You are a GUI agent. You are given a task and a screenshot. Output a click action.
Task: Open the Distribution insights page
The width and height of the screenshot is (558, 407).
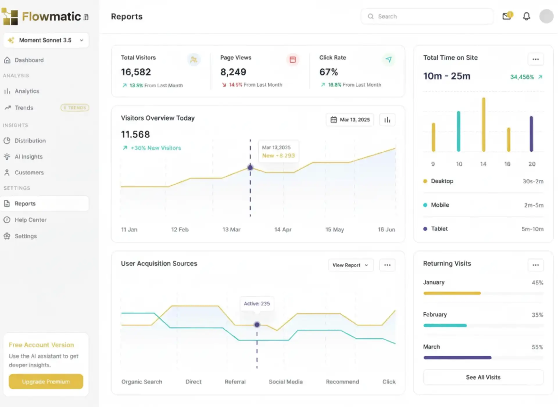point(30,141)
